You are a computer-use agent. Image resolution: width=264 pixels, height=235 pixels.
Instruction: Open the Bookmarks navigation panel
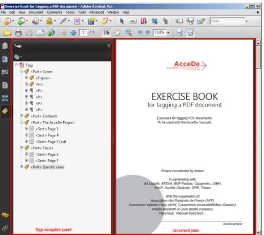click(5, 59)
